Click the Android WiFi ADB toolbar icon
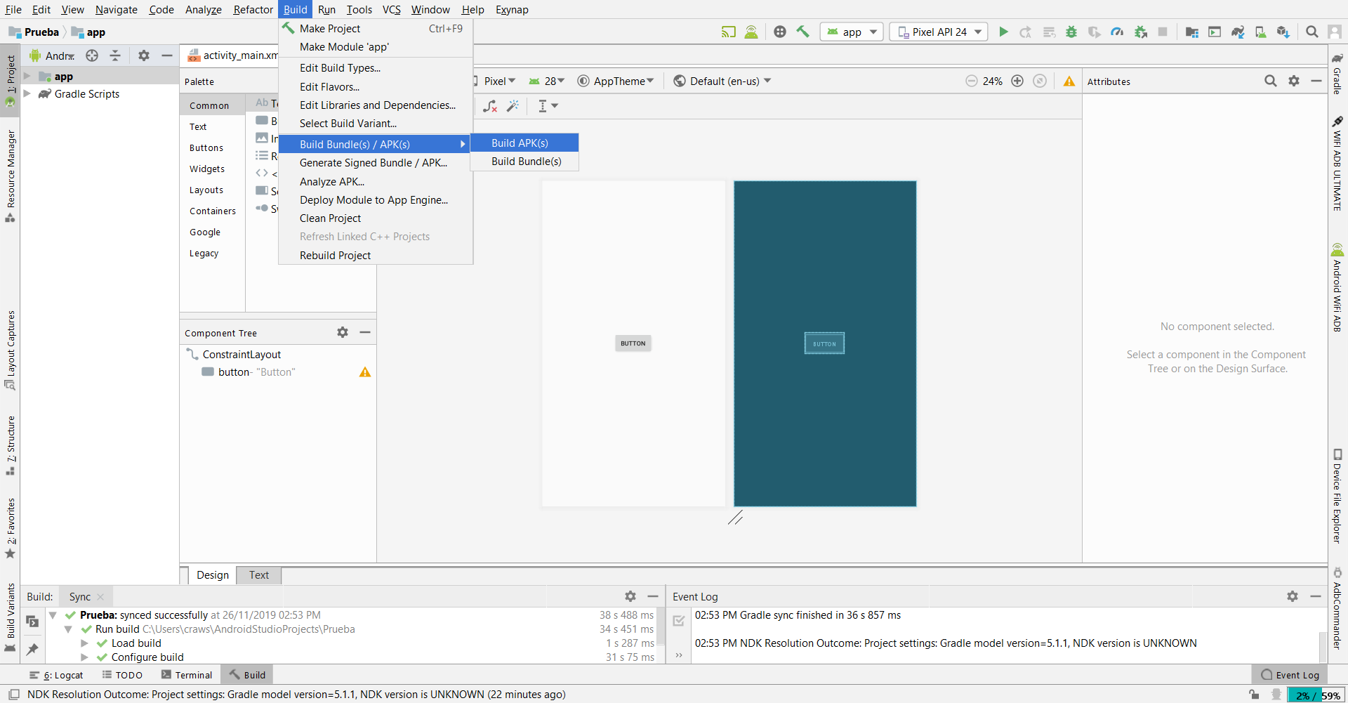The image size is (1348, 703). click(x=751, y=32)
